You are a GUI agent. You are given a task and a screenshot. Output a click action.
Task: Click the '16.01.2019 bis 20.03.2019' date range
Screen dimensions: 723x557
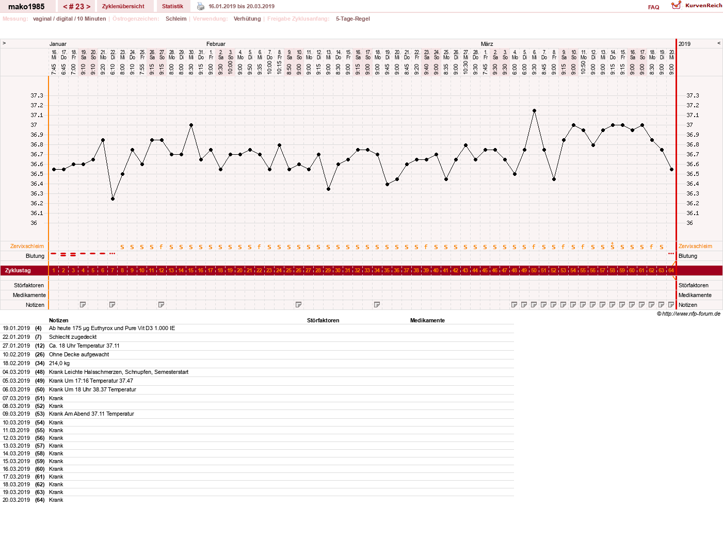(x=242, y=6)
